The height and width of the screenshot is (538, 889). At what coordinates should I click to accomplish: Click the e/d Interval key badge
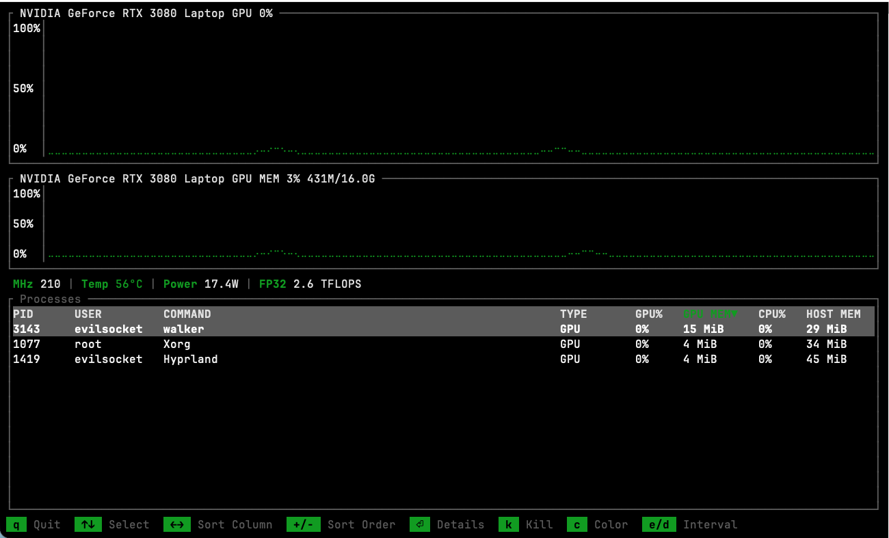tap(659, 524)
